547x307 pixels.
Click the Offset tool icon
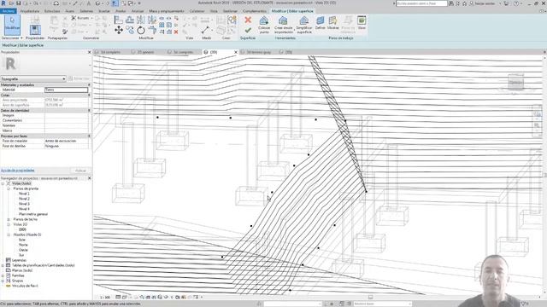[130, 20]
